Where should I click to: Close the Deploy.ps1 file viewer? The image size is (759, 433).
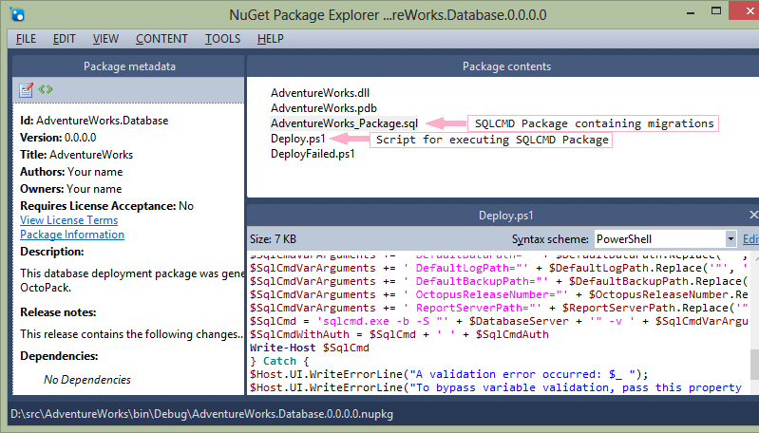pyautogui.click(x=753, y=216)
